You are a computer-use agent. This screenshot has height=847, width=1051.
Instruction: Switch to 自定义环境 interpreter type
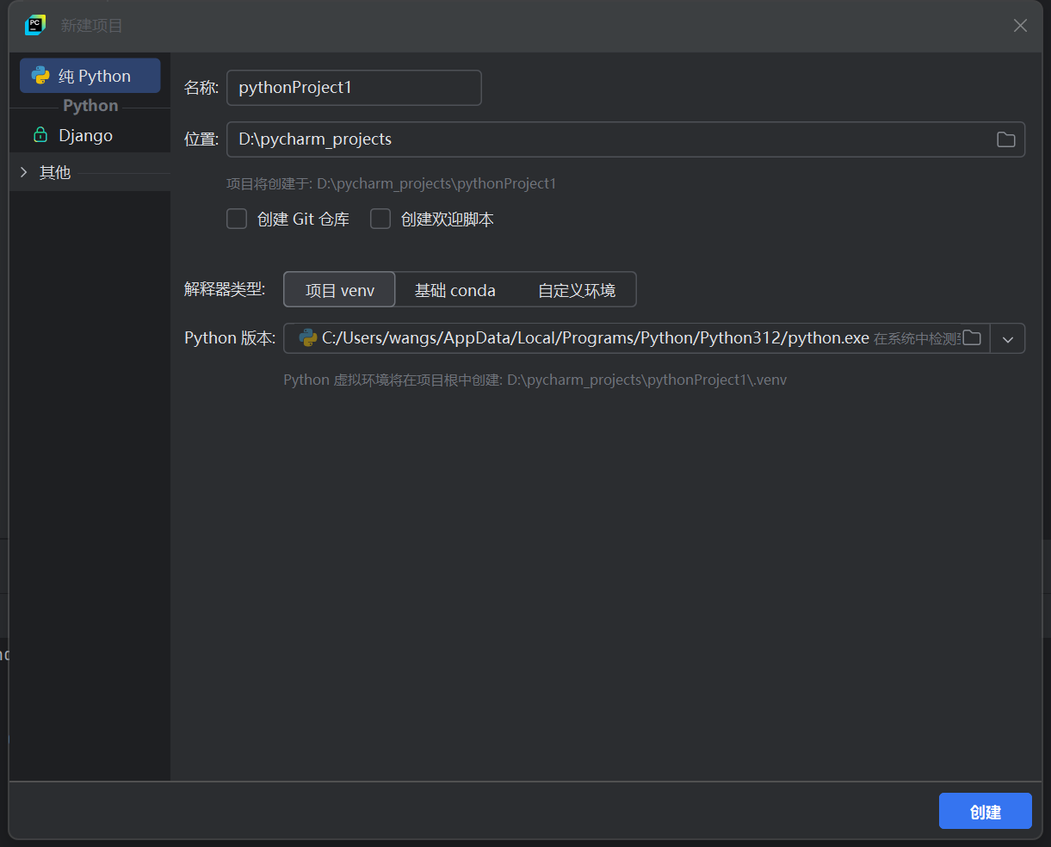[x=577, y=290]
